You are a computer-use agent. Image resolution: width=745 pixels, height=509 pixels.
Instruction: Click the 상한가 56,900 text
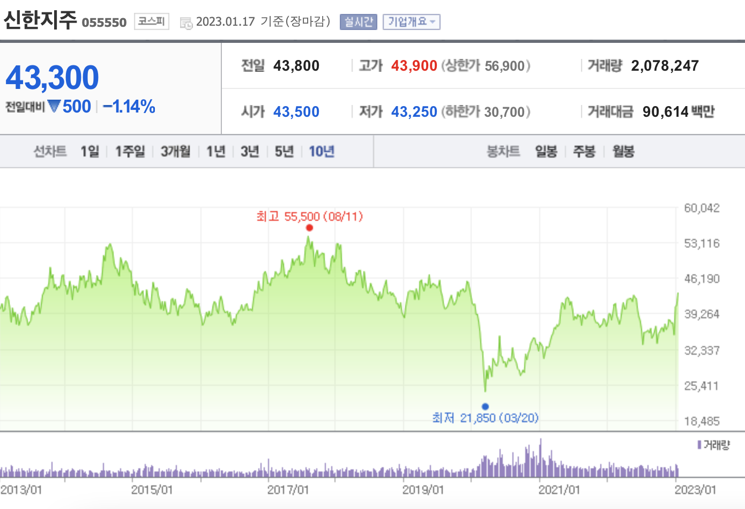tap(486, 66)
